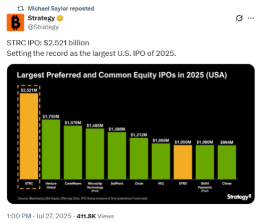Click the Circle $1,212M bar
This screenshot has height=223, width=262.
click(139, 159)
